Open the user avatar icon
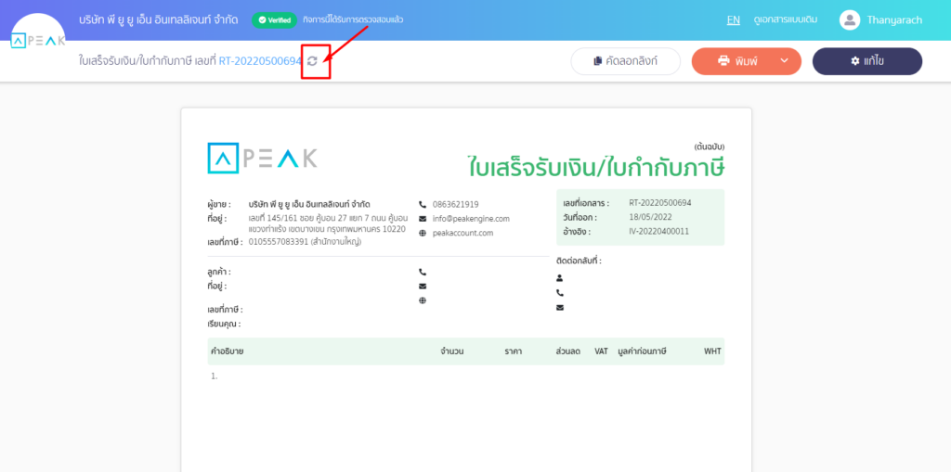Image resolution: width=951 pixels, height=472 pixels. 850,20
